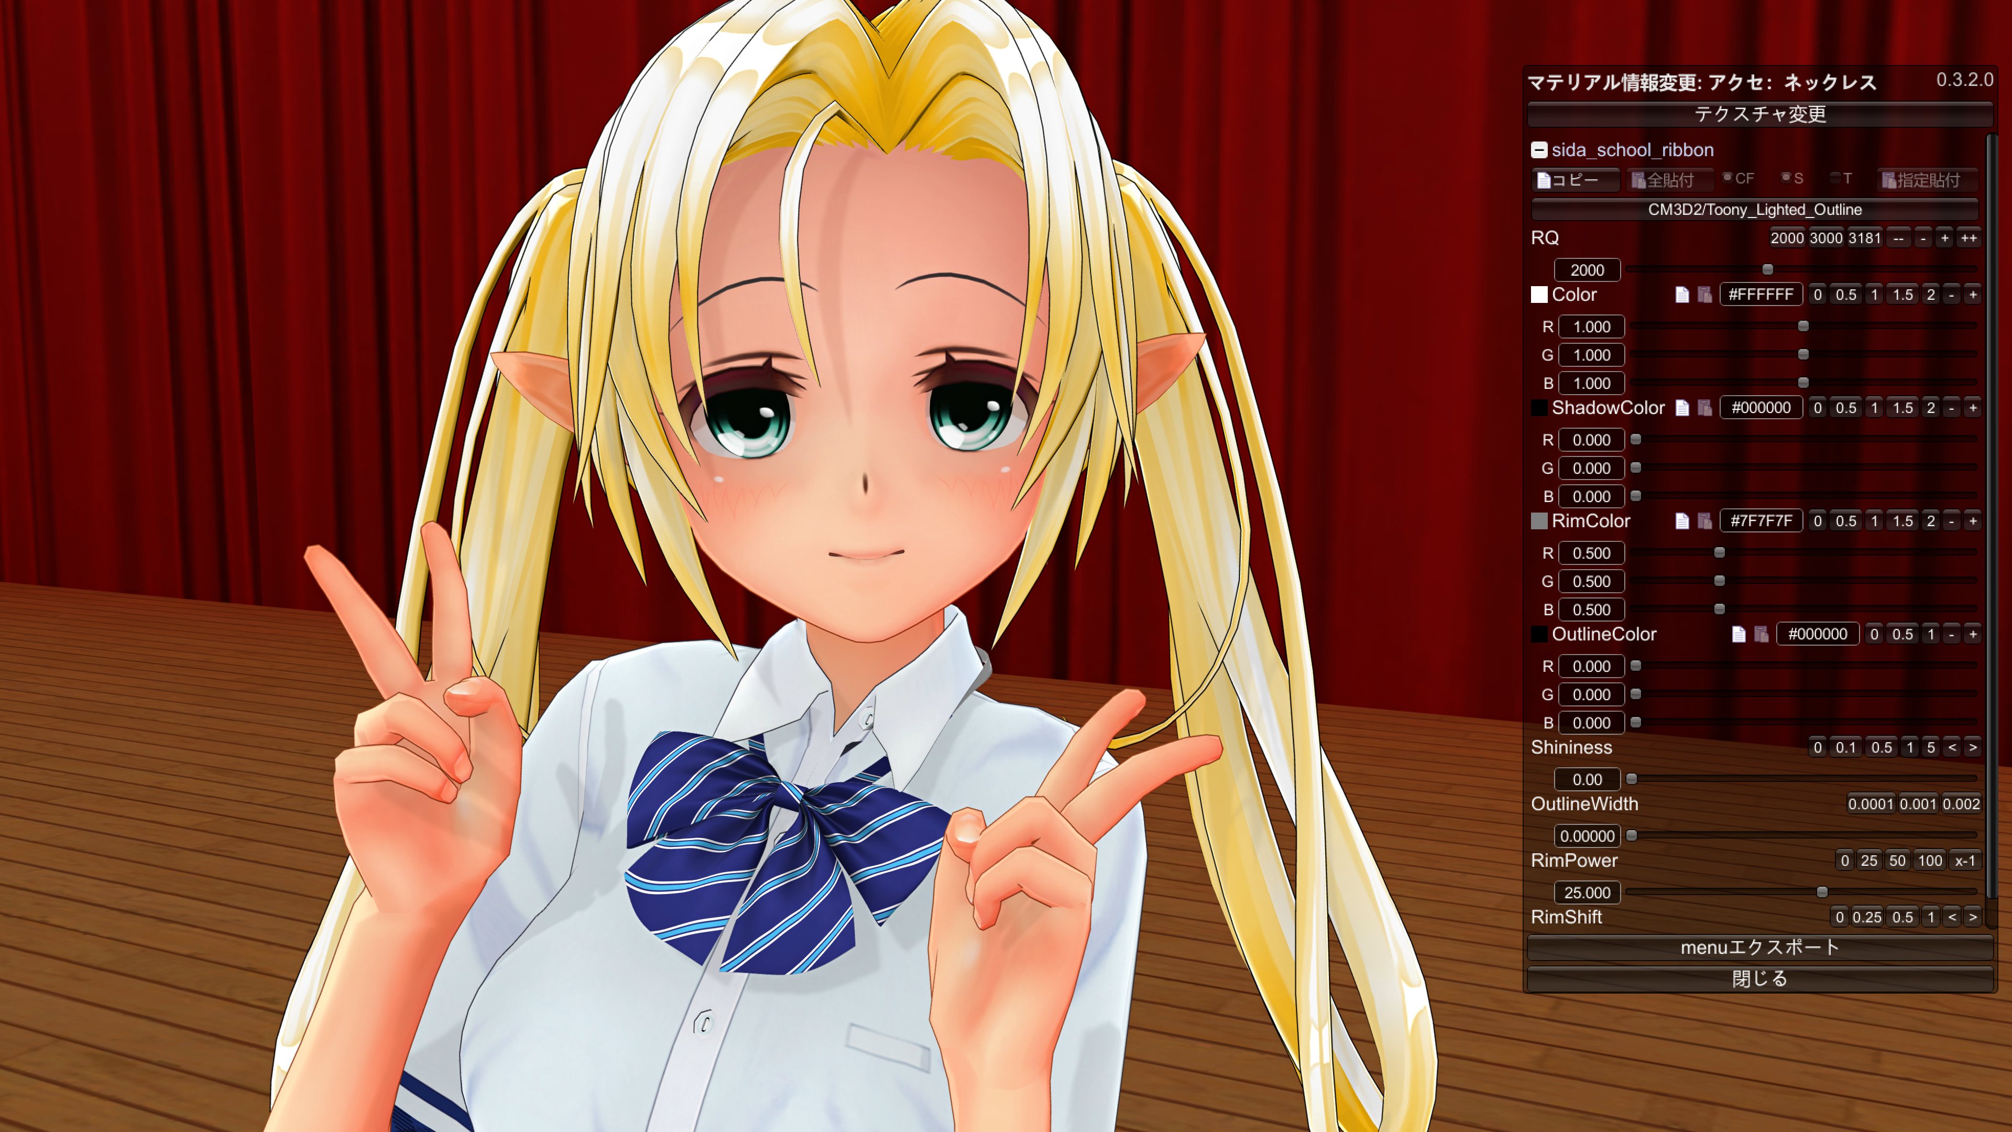
Task: Collapse the sida_school_ribbon material section
Action: tap(1539, 150)
